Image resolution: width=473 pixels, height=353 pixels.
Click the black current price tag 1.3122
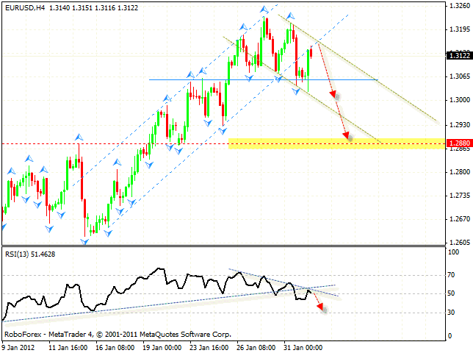point(457,54)
